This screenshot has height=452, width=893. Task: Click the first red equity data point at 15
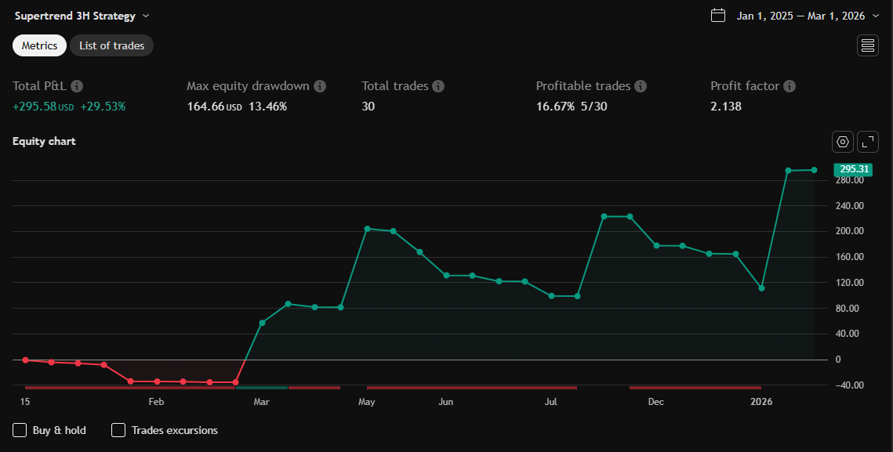25,360
